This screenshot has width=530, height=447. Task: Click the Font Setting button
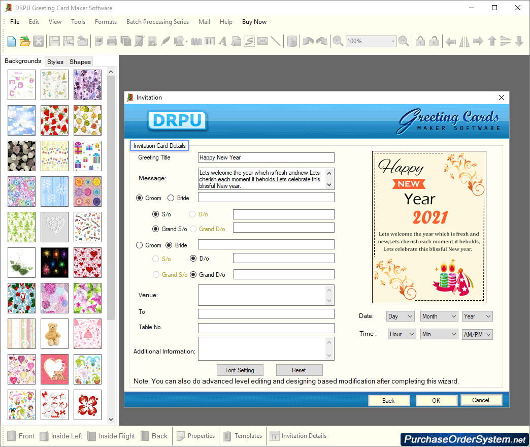240,370
